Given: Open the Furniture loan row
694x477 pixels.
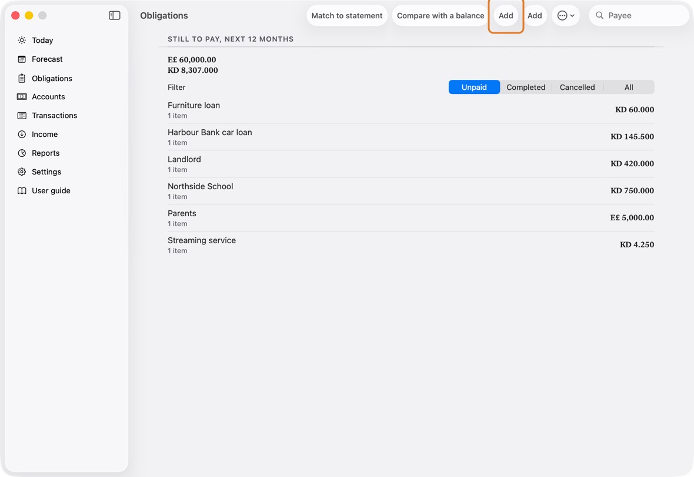Looking at the screenshot, I should click(411, 110).
